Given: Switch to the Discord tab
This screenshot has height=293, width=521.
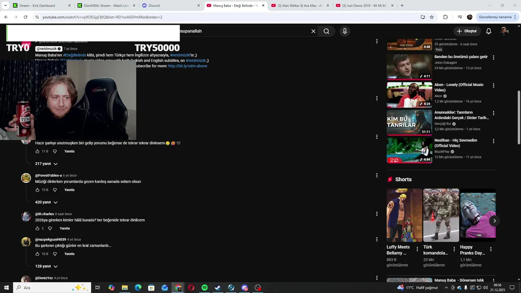Looking at the screenshot, I should pyautogui.click(x=171, y=6).
